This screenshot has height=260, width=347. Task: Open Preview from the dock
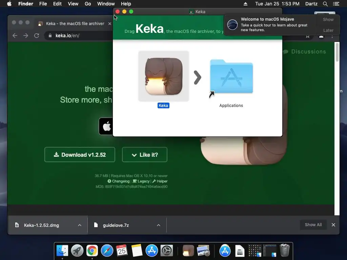(203, 251)
